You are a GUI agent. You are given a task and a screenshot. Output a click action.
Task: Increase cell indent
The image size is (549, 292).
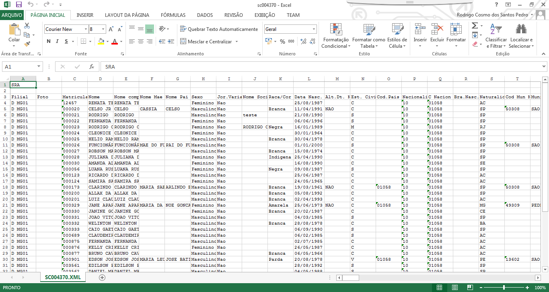coord(171,41)
